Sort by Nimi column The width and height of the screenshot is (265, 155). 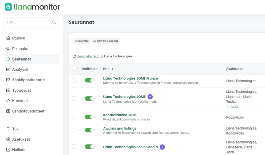108,69
